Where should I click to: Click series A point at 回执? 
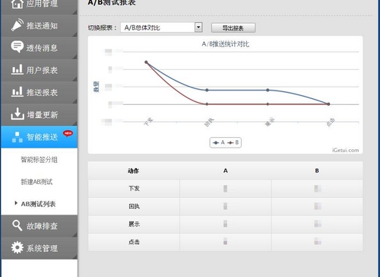click(x=207, y=90)
